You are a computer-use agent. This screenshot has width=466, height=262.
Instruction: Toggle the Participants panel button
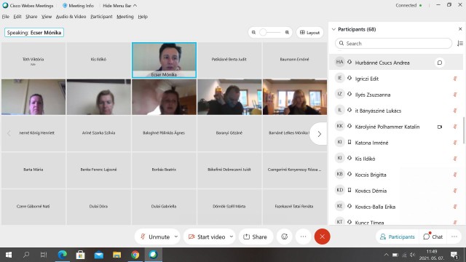[398, 237]
